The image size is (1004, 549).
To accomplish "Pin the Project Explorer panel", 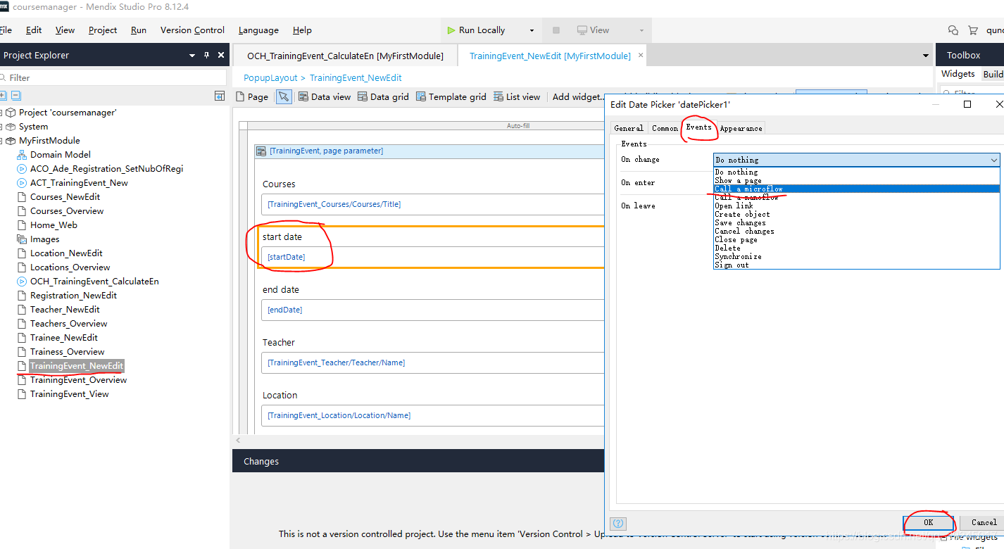I will pos(206,55).
